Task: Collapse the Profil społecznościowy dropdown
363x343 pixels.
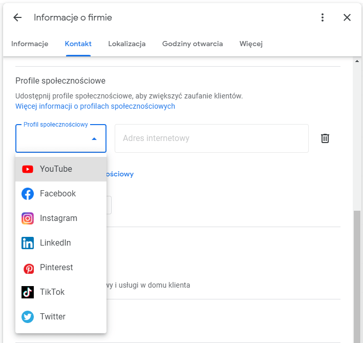Action: pyautogui.click(x=61, y=138)
